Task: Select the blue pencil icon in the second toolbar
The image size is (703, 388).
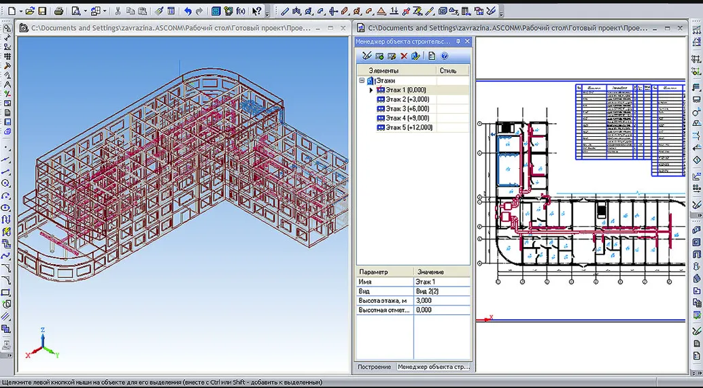Action: pyautogui.click(x=285, y=11)
